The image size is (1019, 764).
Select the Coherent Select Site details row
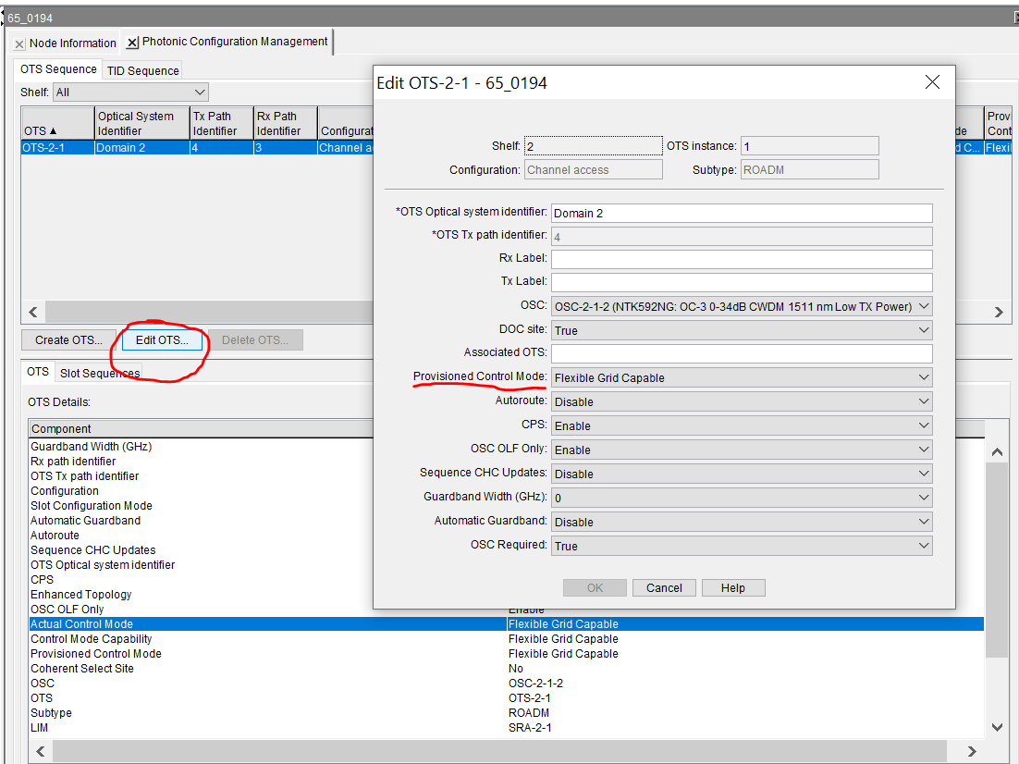tap(506, 669)
